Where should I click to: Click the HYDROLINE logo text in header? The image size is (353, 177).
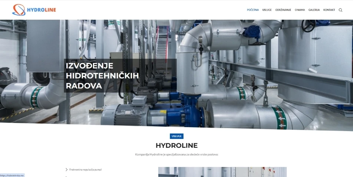tap(41, 10)
